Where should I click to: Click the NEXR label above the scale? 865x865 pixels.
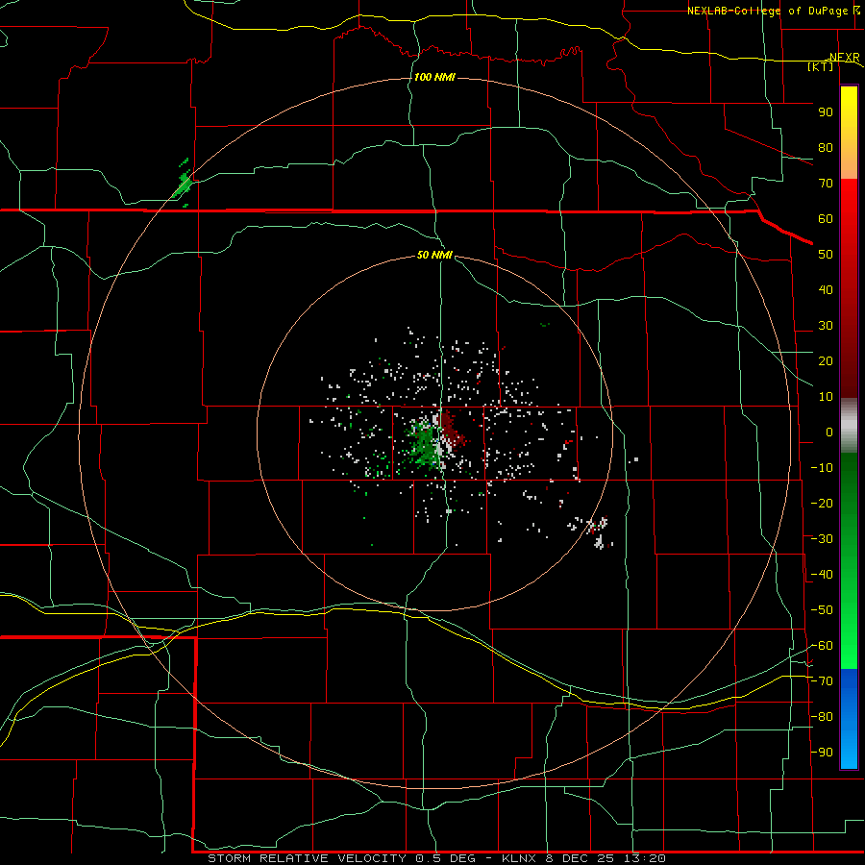pos(845,58)
